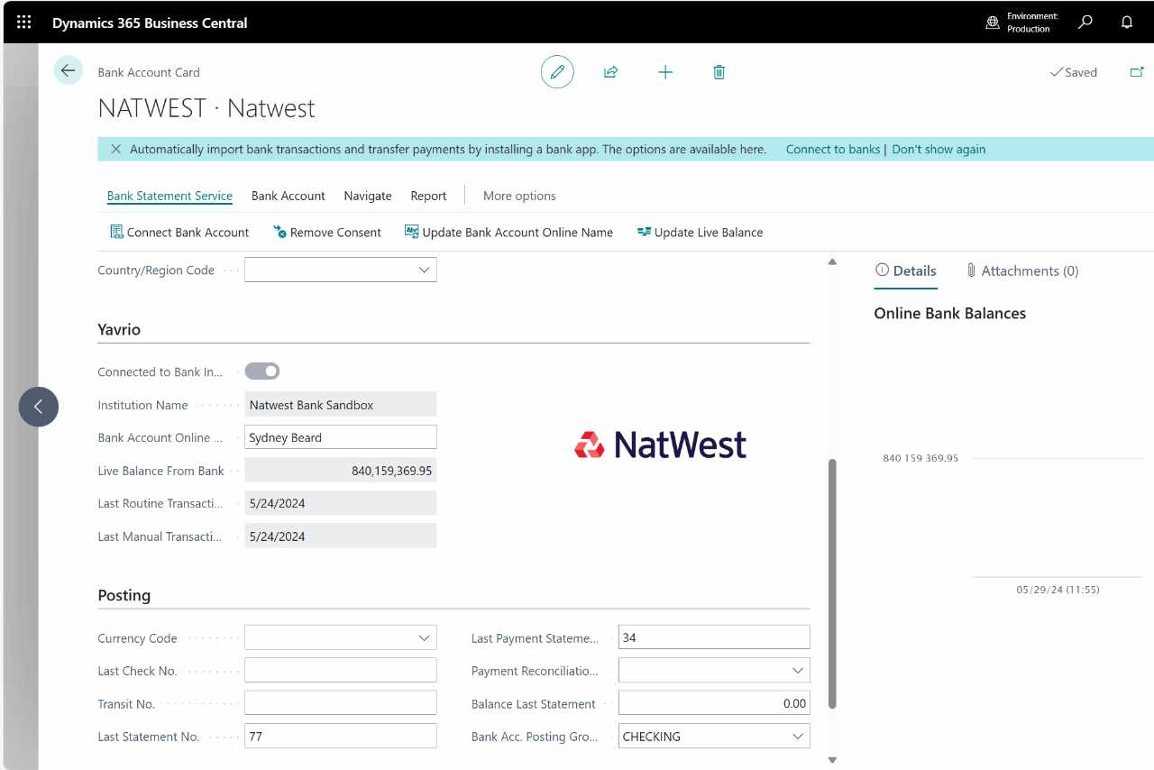Screen dimensions: 1154x770
Task: Click the vertical scrollbar thumb
Action: 832,583
